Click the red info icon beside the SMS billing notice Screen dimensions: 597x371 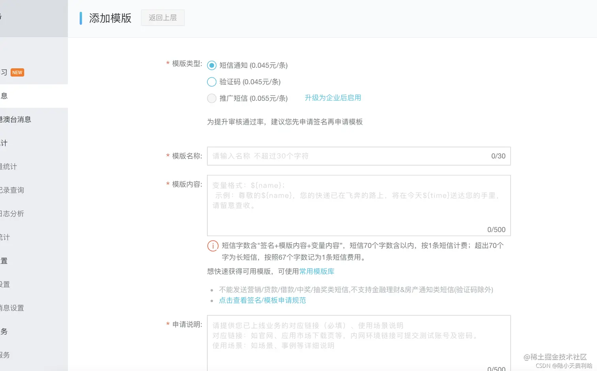213,246
